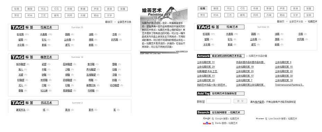This screenshot has width=322, height=132.
Task: Open the 象牙雕 sculpture tag
Action: [91, 64]
